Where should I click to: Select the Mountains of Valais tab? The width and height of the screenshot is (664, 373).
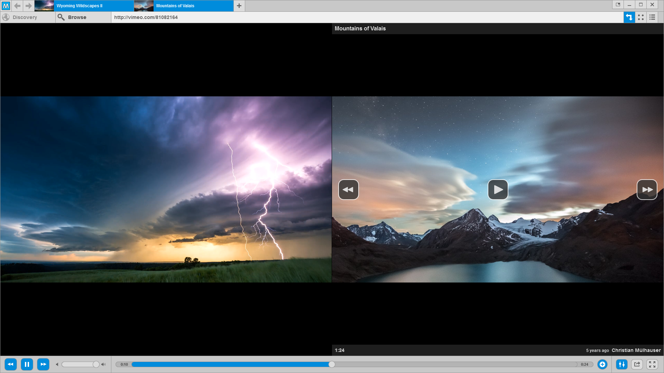point(184,6)
